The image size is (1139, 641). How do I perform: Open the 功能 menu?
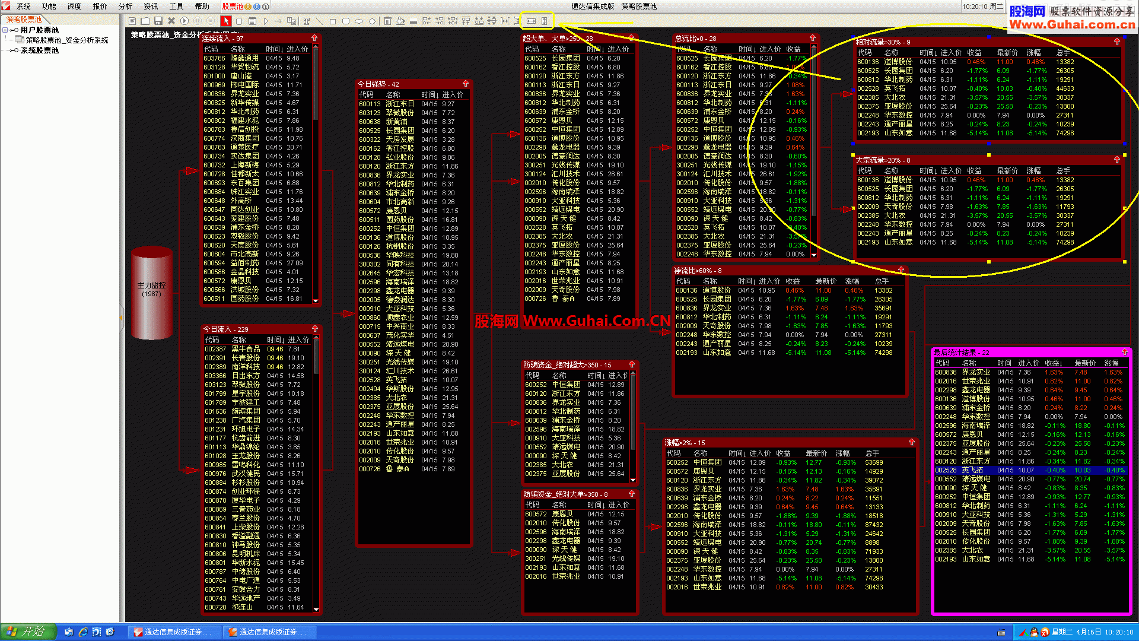tap(49, 7)
